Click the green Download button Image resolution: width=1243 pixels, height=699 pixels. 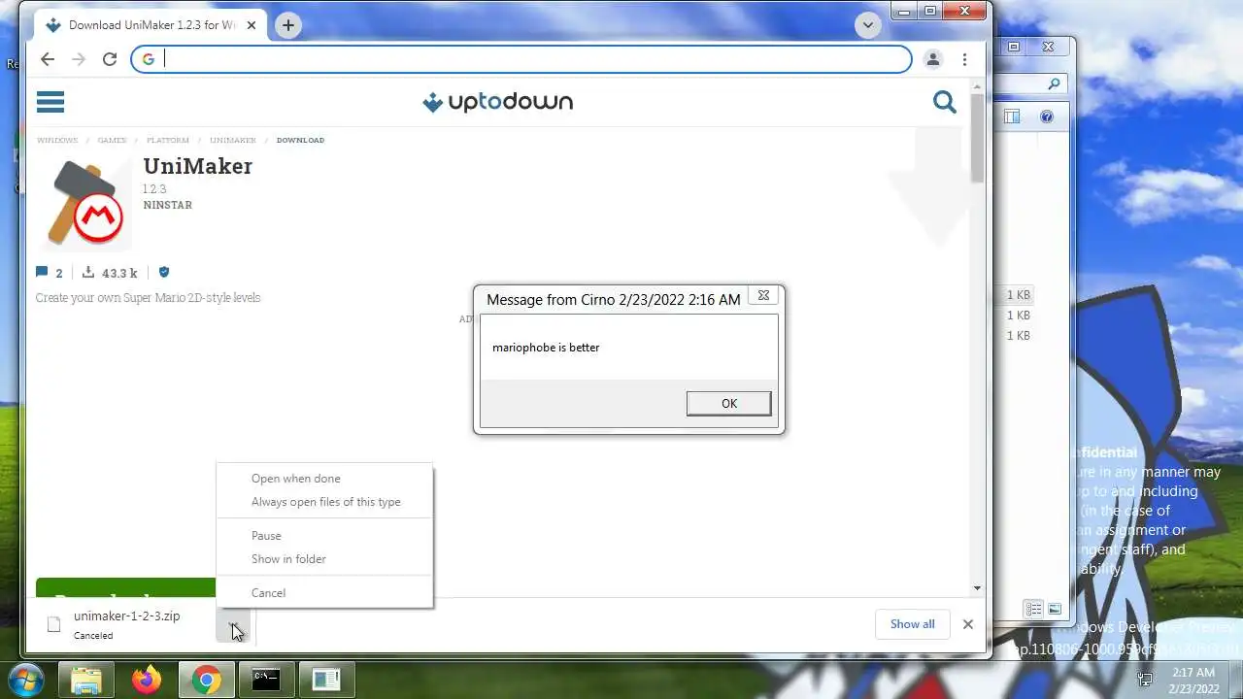[x=125, y=587]
